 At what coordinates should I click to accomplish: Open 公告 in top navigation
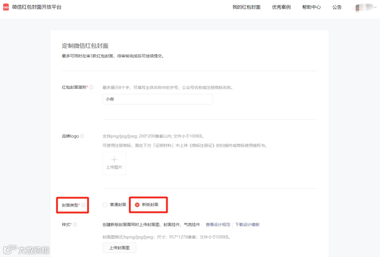337,7
